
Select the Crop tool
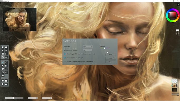pos(3,72)
